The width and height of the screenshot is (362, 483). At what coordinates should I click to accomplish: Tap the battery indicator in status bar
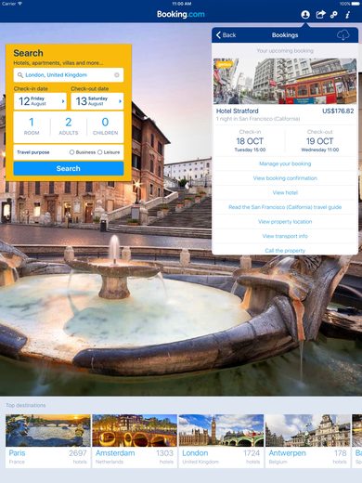(350, 4)
